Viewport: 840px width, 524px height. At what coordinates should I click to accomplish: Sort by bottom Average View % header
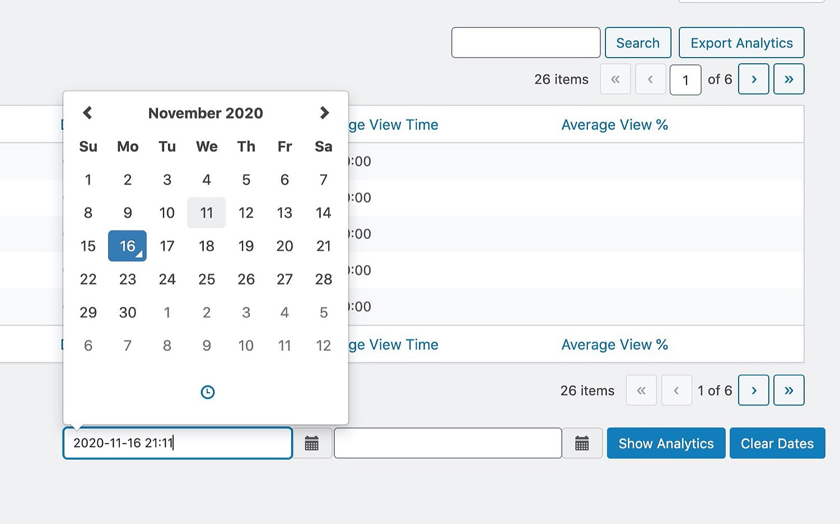614,344
